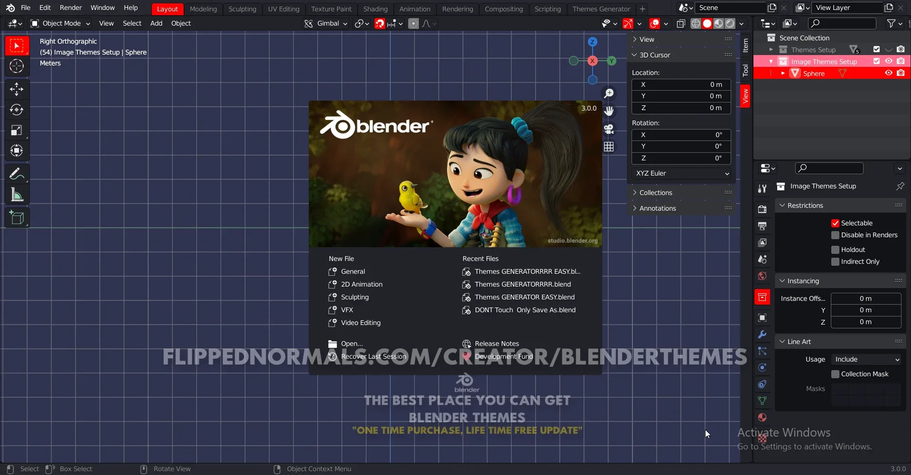Select the 3D Cursor tool
The image size is (911, 475).
pyautogui.click(x=17, y=66)
